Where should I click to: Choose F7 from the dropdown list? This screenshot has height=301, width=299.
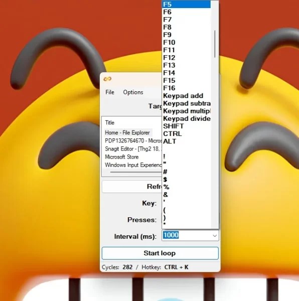[x=186, y=20]
